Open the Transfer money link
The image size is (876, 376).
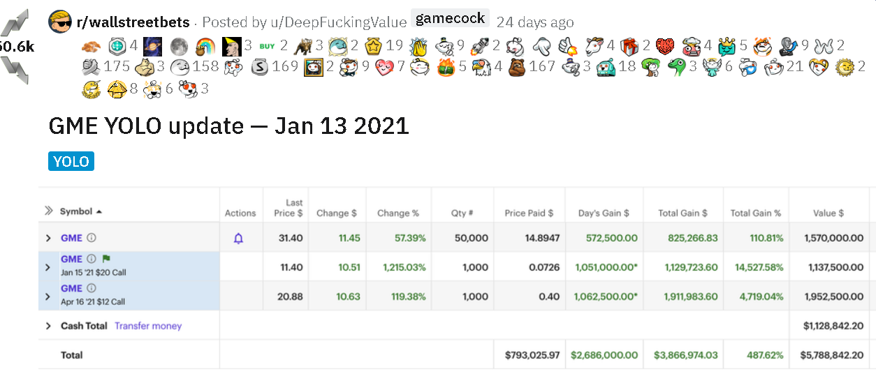(148, 326)
